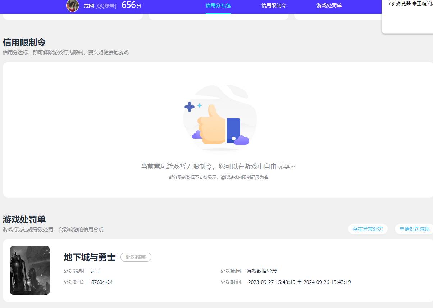Select the punishment time range text

point(300,282)
